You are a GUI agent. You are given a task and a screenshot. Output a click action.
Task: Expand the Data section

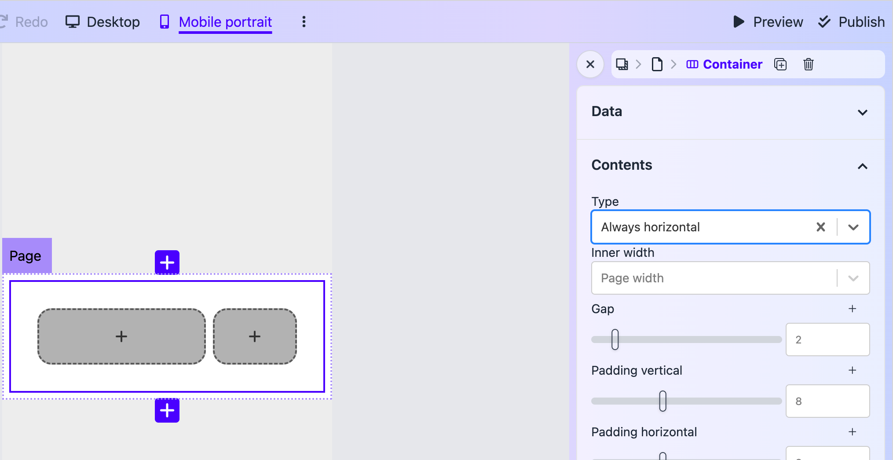tap(862, 112)
